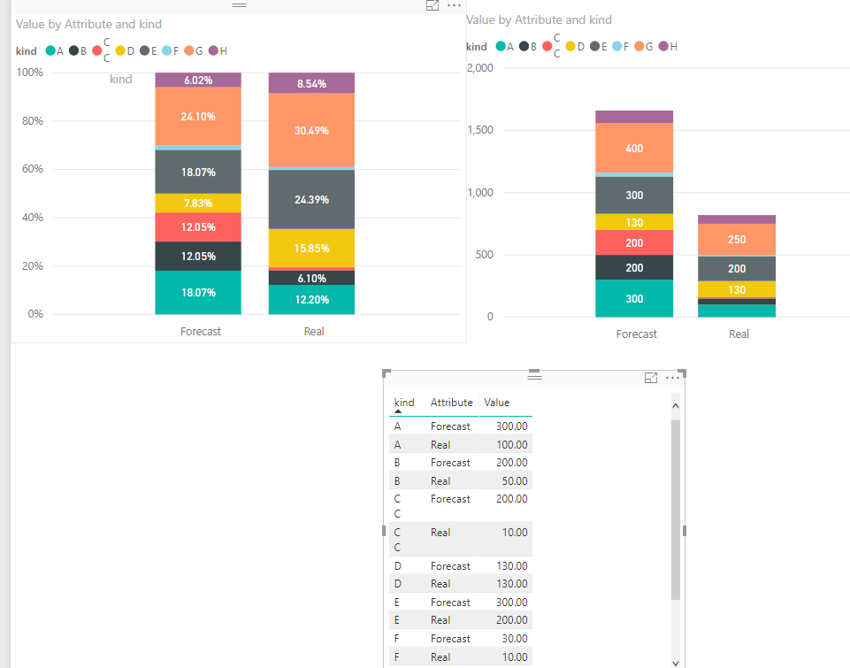Select legend swatch D in left chart
The width and height of the screenshot is (850, 668).
point(120,50)
